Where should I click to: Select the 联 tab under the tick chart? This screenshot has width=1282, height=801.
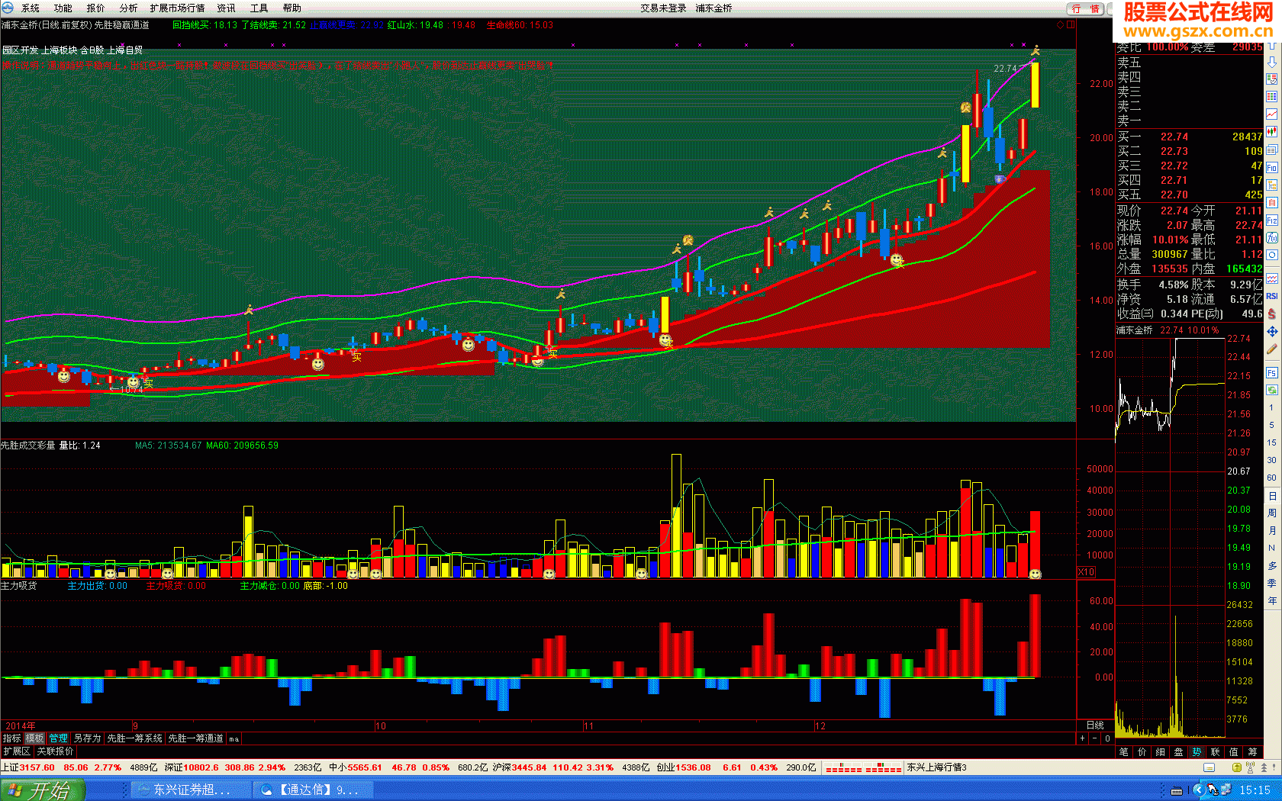point(1215,752)
